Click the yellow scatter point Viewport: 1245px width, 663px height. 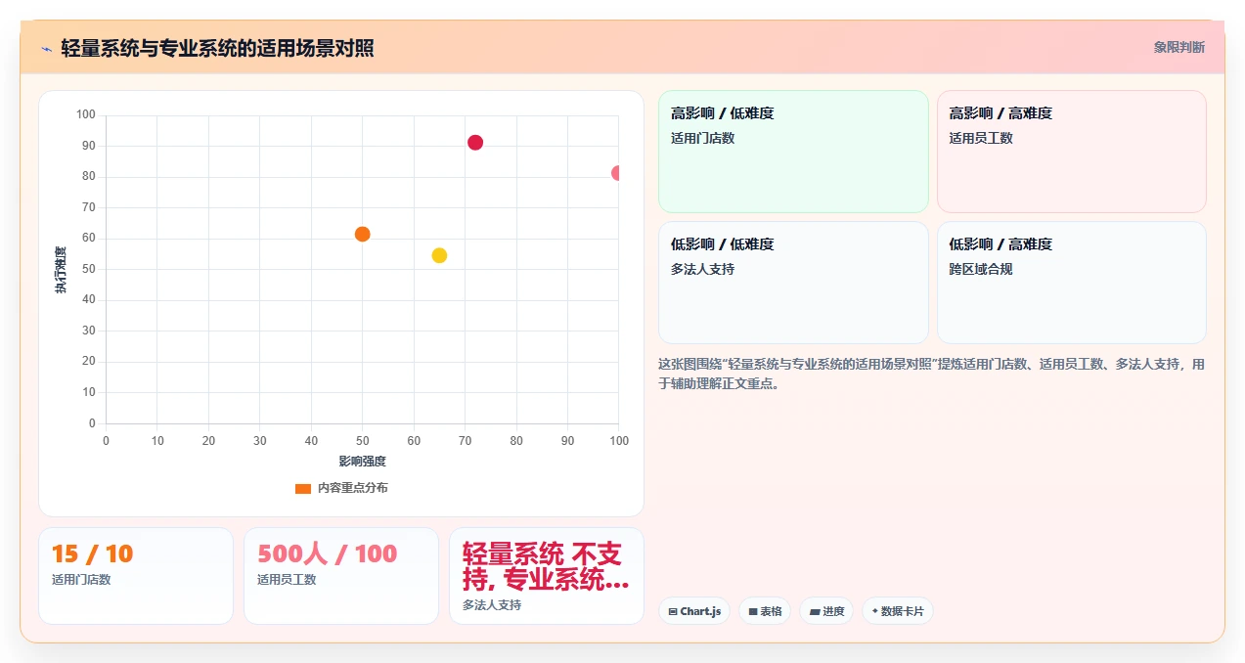(x=439, y=256)
